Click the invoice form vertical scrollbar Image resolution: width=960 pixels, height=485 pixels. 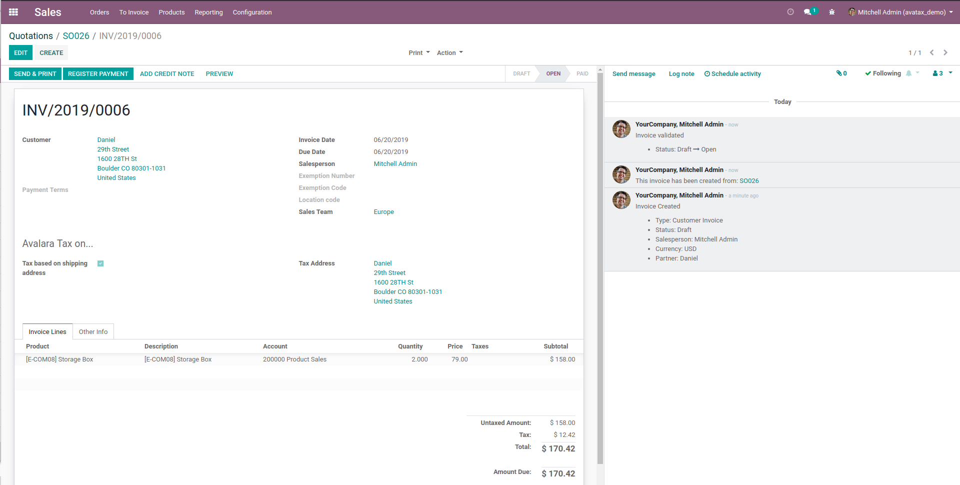pos(600,270)
